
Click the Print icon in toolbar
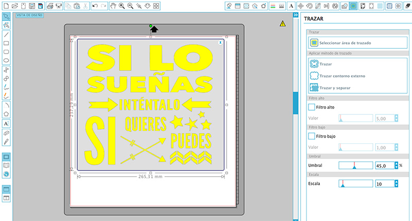50,6
